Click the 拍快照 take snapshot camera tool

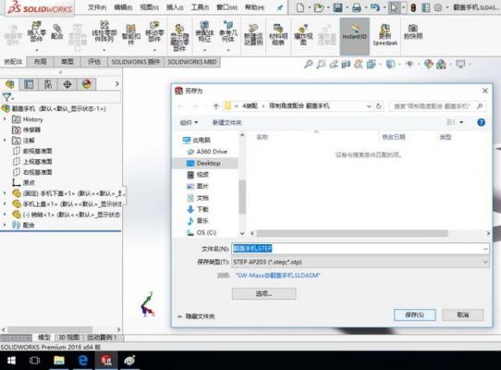pos(413,32)
